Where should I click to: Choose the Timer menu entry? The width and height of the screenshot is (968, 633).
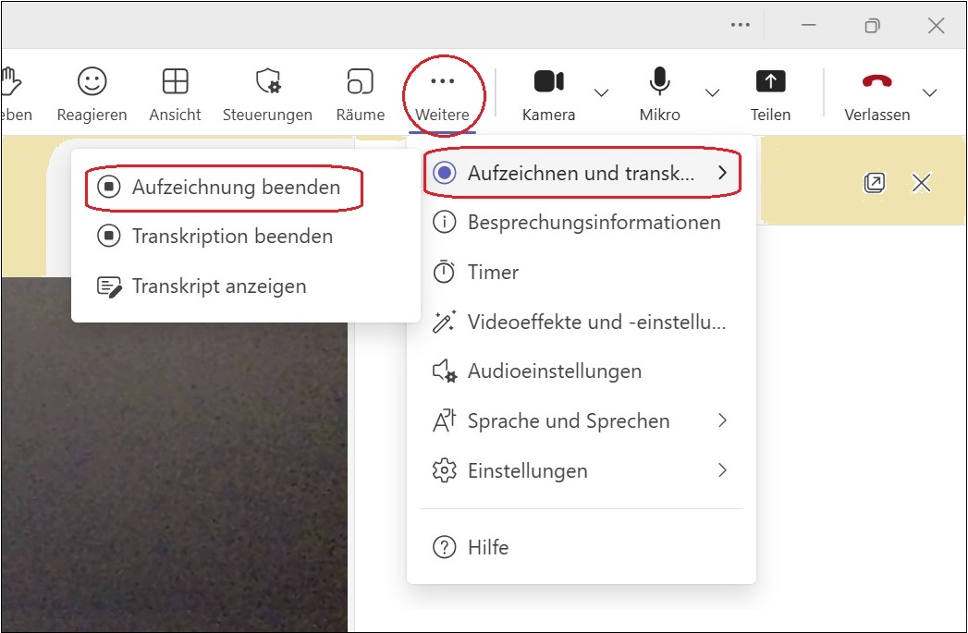pos(493,273)
